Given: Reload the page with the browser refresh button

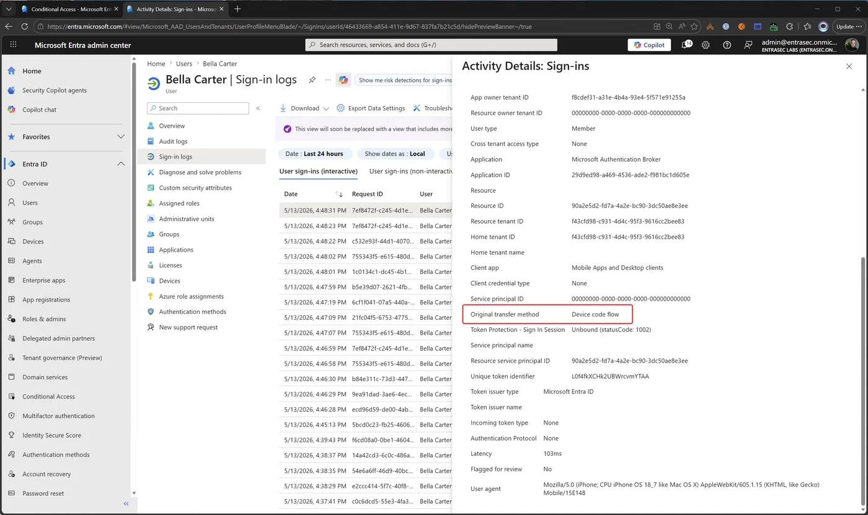Looking at the screenshot, I should (25, 27).
